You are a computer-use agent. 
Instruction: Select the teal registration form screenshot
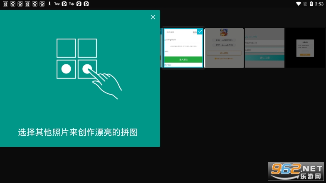264,48
